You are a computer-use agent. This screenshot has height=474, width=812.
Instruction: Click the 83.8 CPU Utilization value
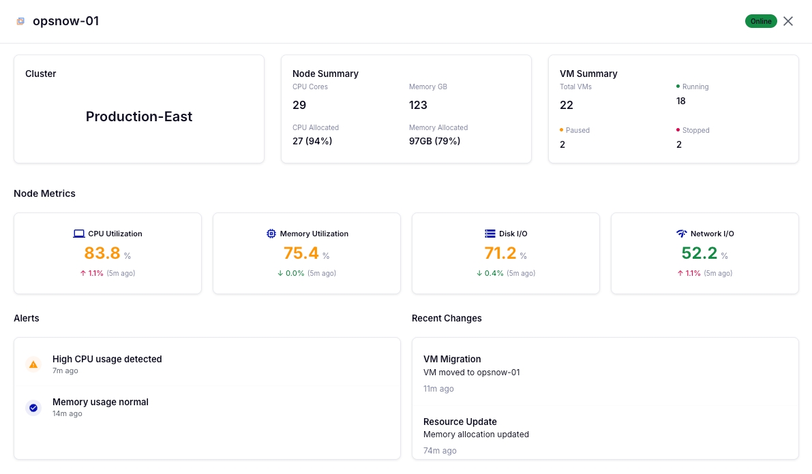[x=102, y=253]
